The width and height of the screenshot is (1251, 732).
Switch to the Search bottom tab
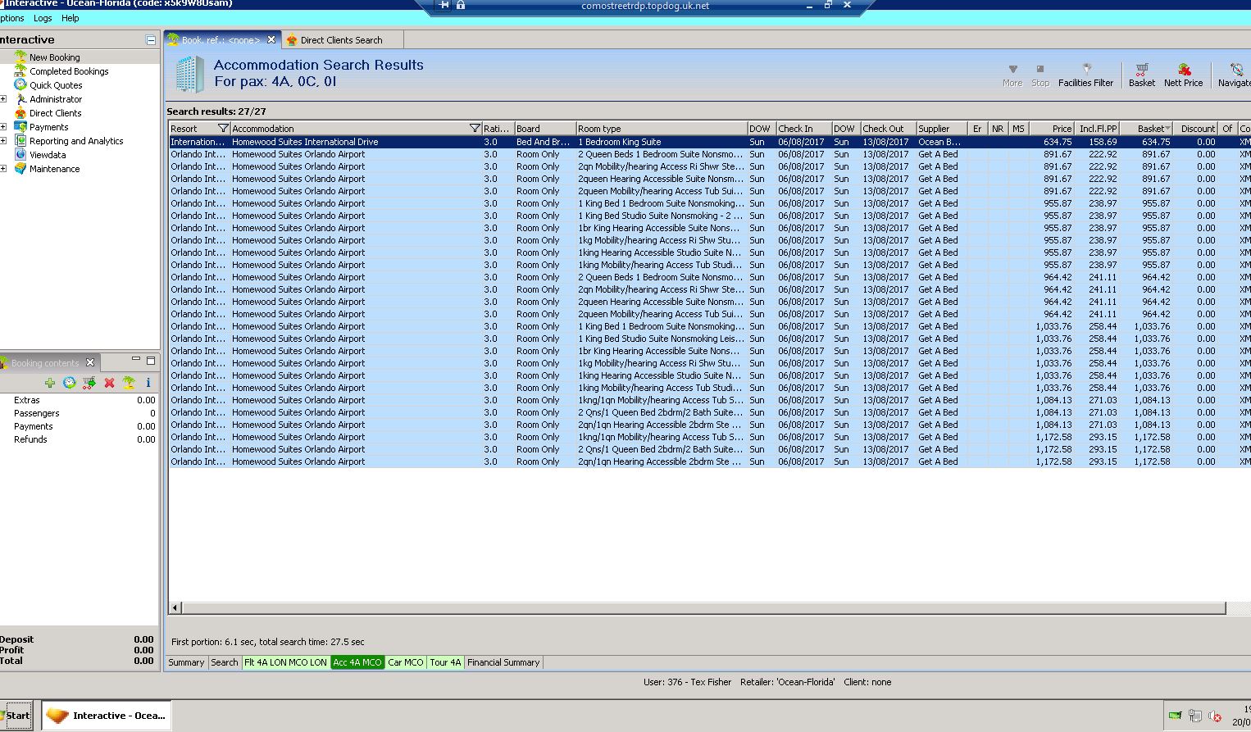(x=224, y=662)
